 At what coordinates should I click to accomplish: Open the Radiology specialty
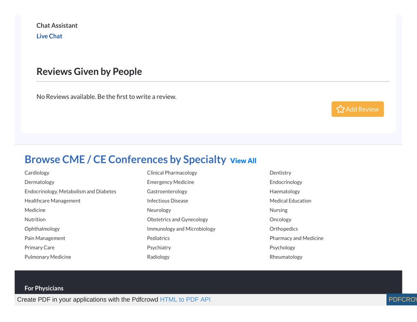point(158,257)
